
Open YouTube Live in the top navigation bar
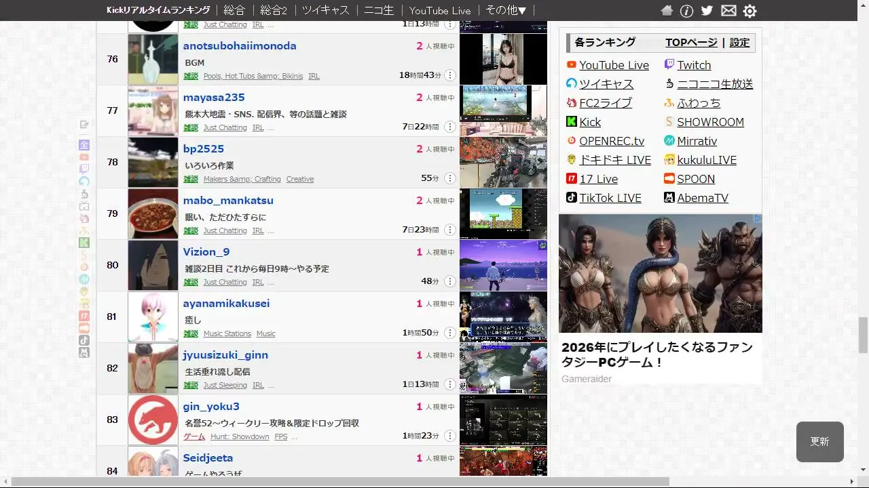(x=440, y=10)
